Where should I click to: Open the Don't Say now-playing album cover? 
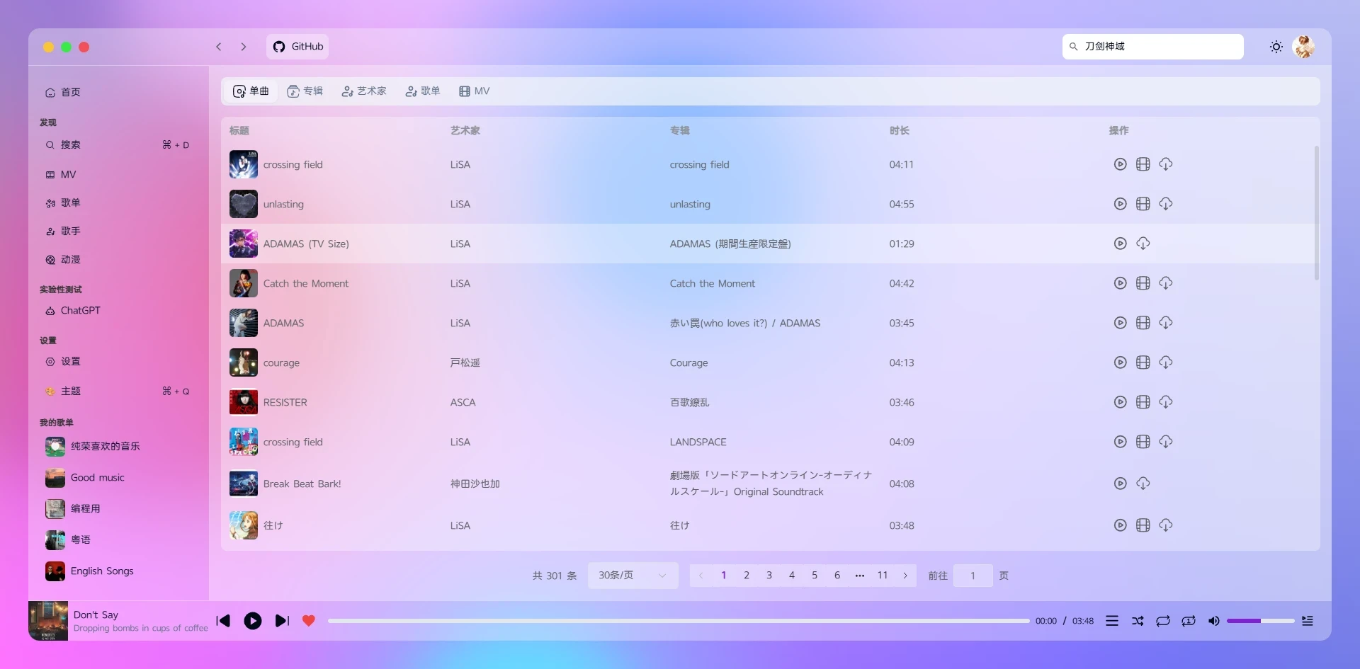click(48, 621)
